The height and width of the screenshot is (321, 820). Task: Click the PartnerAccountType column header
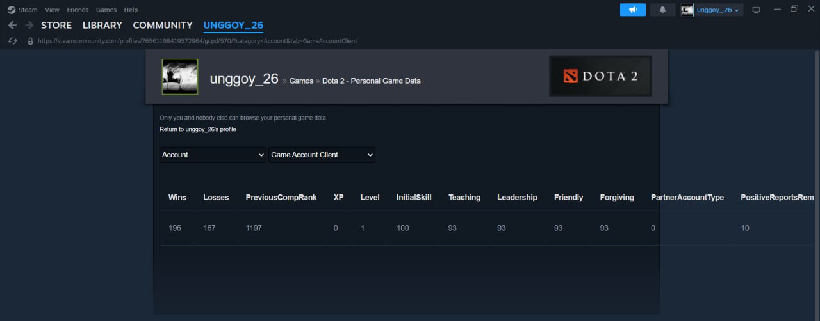point(687,198)
